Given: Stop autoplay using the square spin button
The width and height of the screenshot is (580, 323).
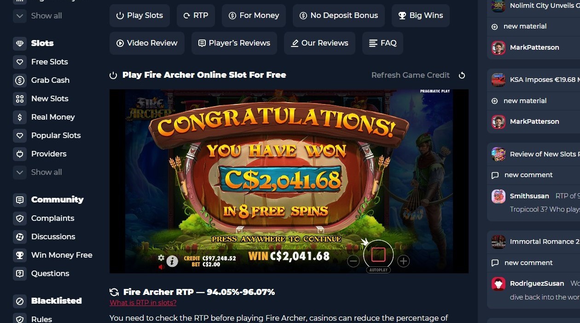Looking at the screenshot, I should point(378,254).
